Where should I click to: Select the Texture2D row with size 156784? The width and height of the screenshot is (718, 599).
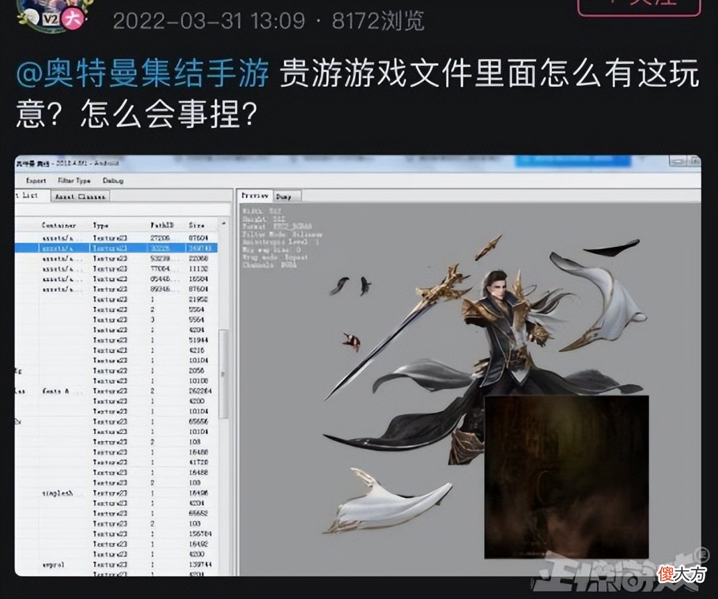point(116,534)
